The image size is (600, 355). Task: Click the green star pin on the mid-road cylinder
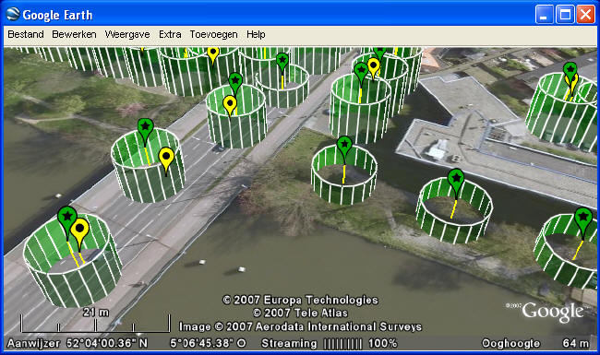(x=146, y=127)
